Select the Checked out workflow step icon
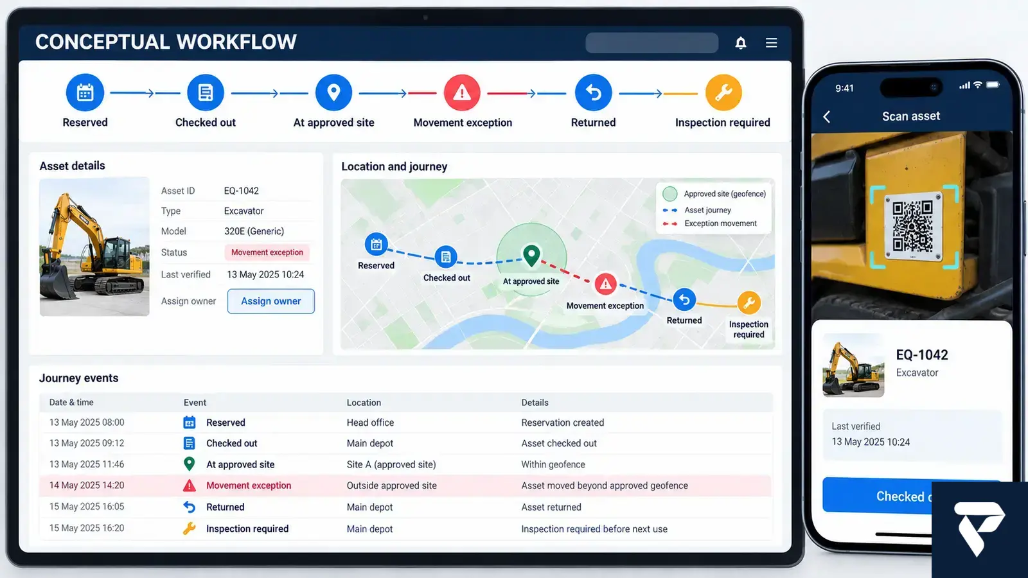Image resolution: width=1028 pixels, height=578 pixels. (x=206, y=93)
